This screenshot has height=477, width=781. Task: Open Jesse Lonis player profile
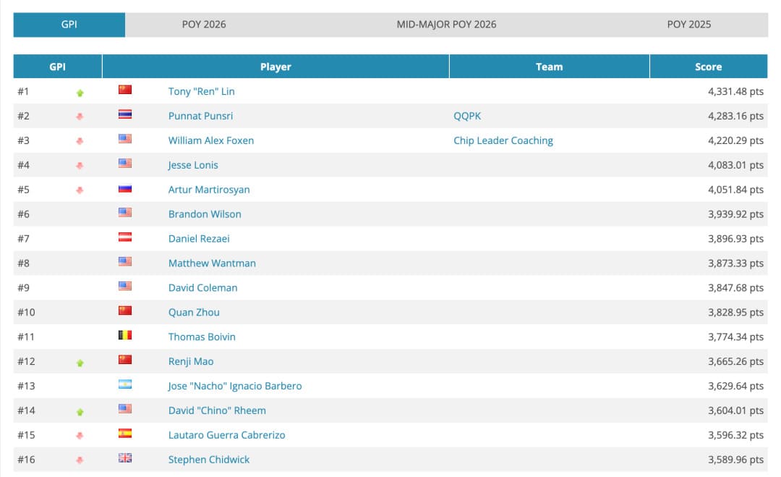[x=193, y=165]
